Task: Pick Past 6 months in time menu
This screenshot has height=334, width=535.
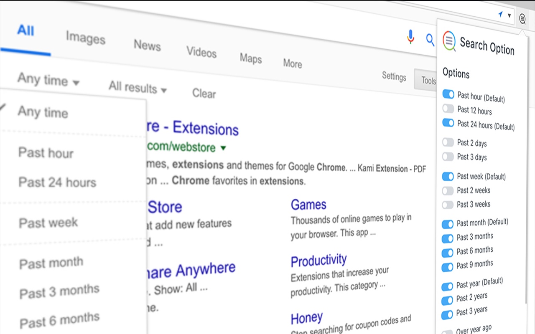Action: 60,321
